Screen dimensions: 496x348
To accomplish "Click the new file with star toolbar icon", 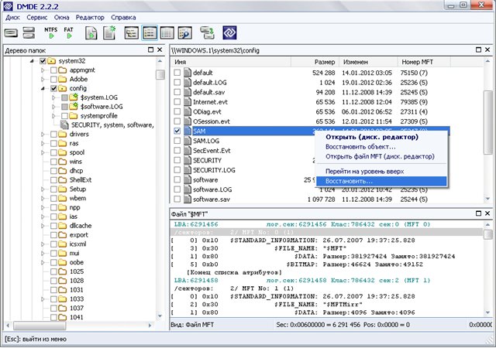I will [x=109, y=32].
